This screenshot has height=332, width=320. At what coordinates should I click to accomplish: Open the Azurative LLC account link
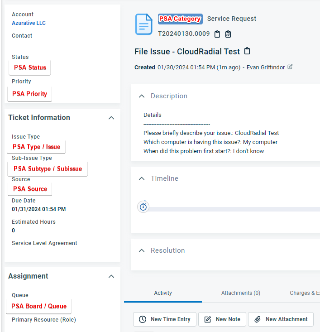29,23
